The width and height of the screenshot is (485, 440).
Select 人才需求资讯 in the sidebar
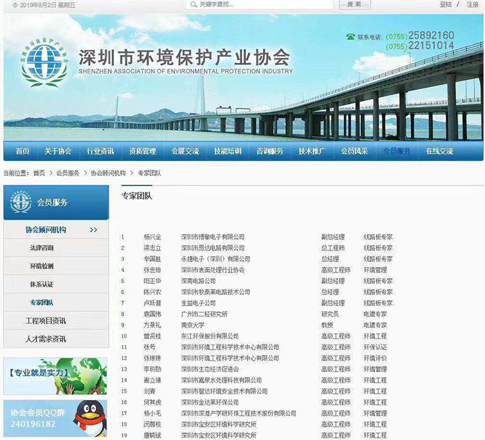(46, 339)
